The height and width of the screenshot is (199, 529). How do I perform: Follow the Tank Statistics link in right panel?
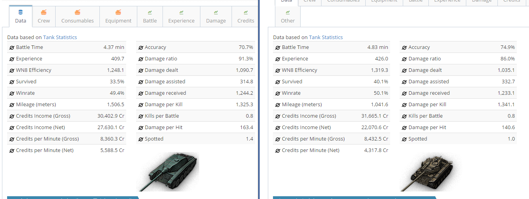point(326,37)
